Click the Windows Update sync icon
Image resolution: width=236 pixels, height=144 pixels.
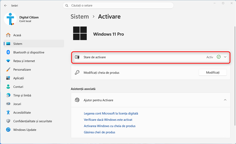click(8, 129)
